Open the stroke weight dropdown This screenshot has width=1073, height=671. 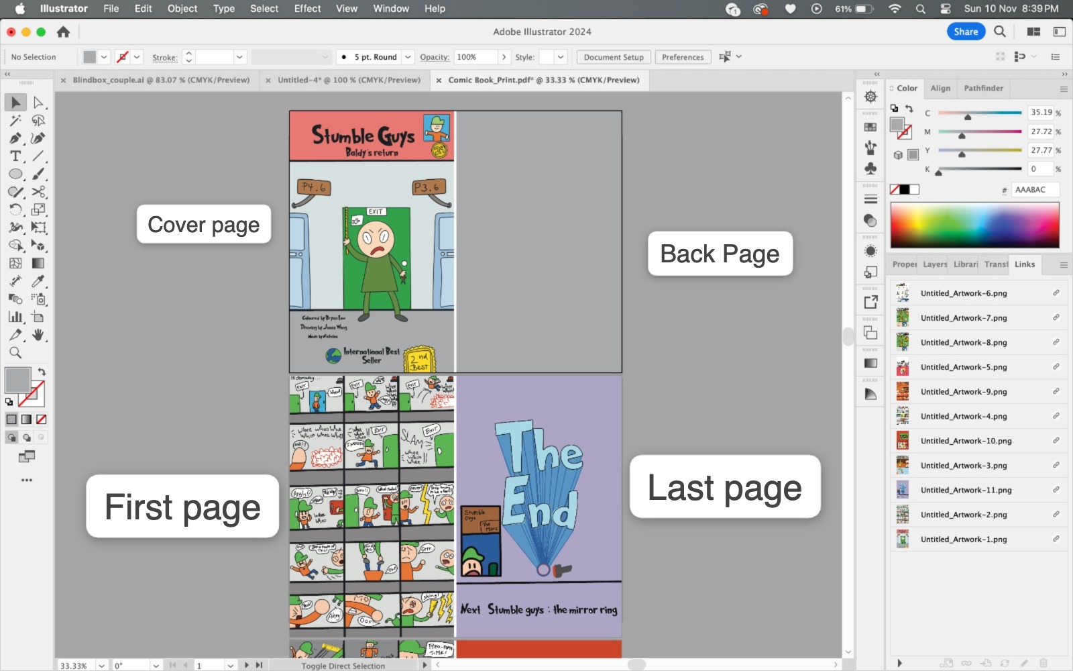click(x=239, y=57)
